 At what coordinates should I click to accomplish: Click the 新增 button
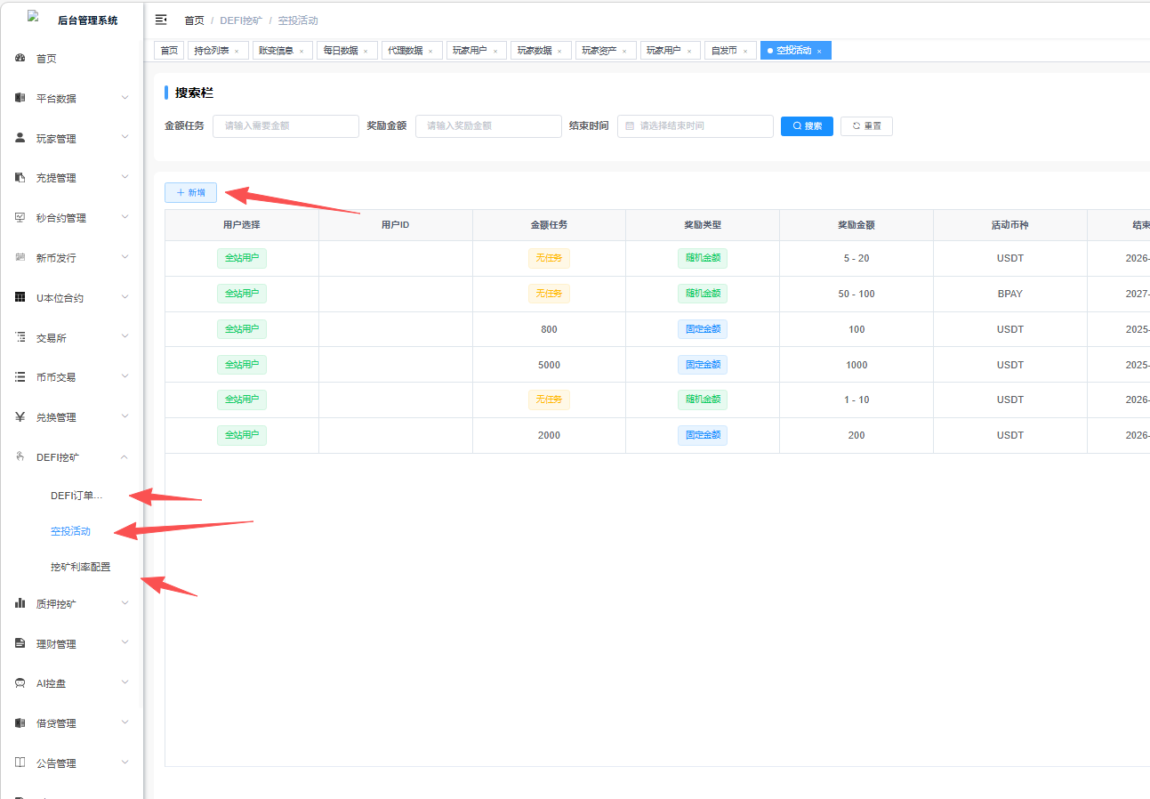pos(190,193)
